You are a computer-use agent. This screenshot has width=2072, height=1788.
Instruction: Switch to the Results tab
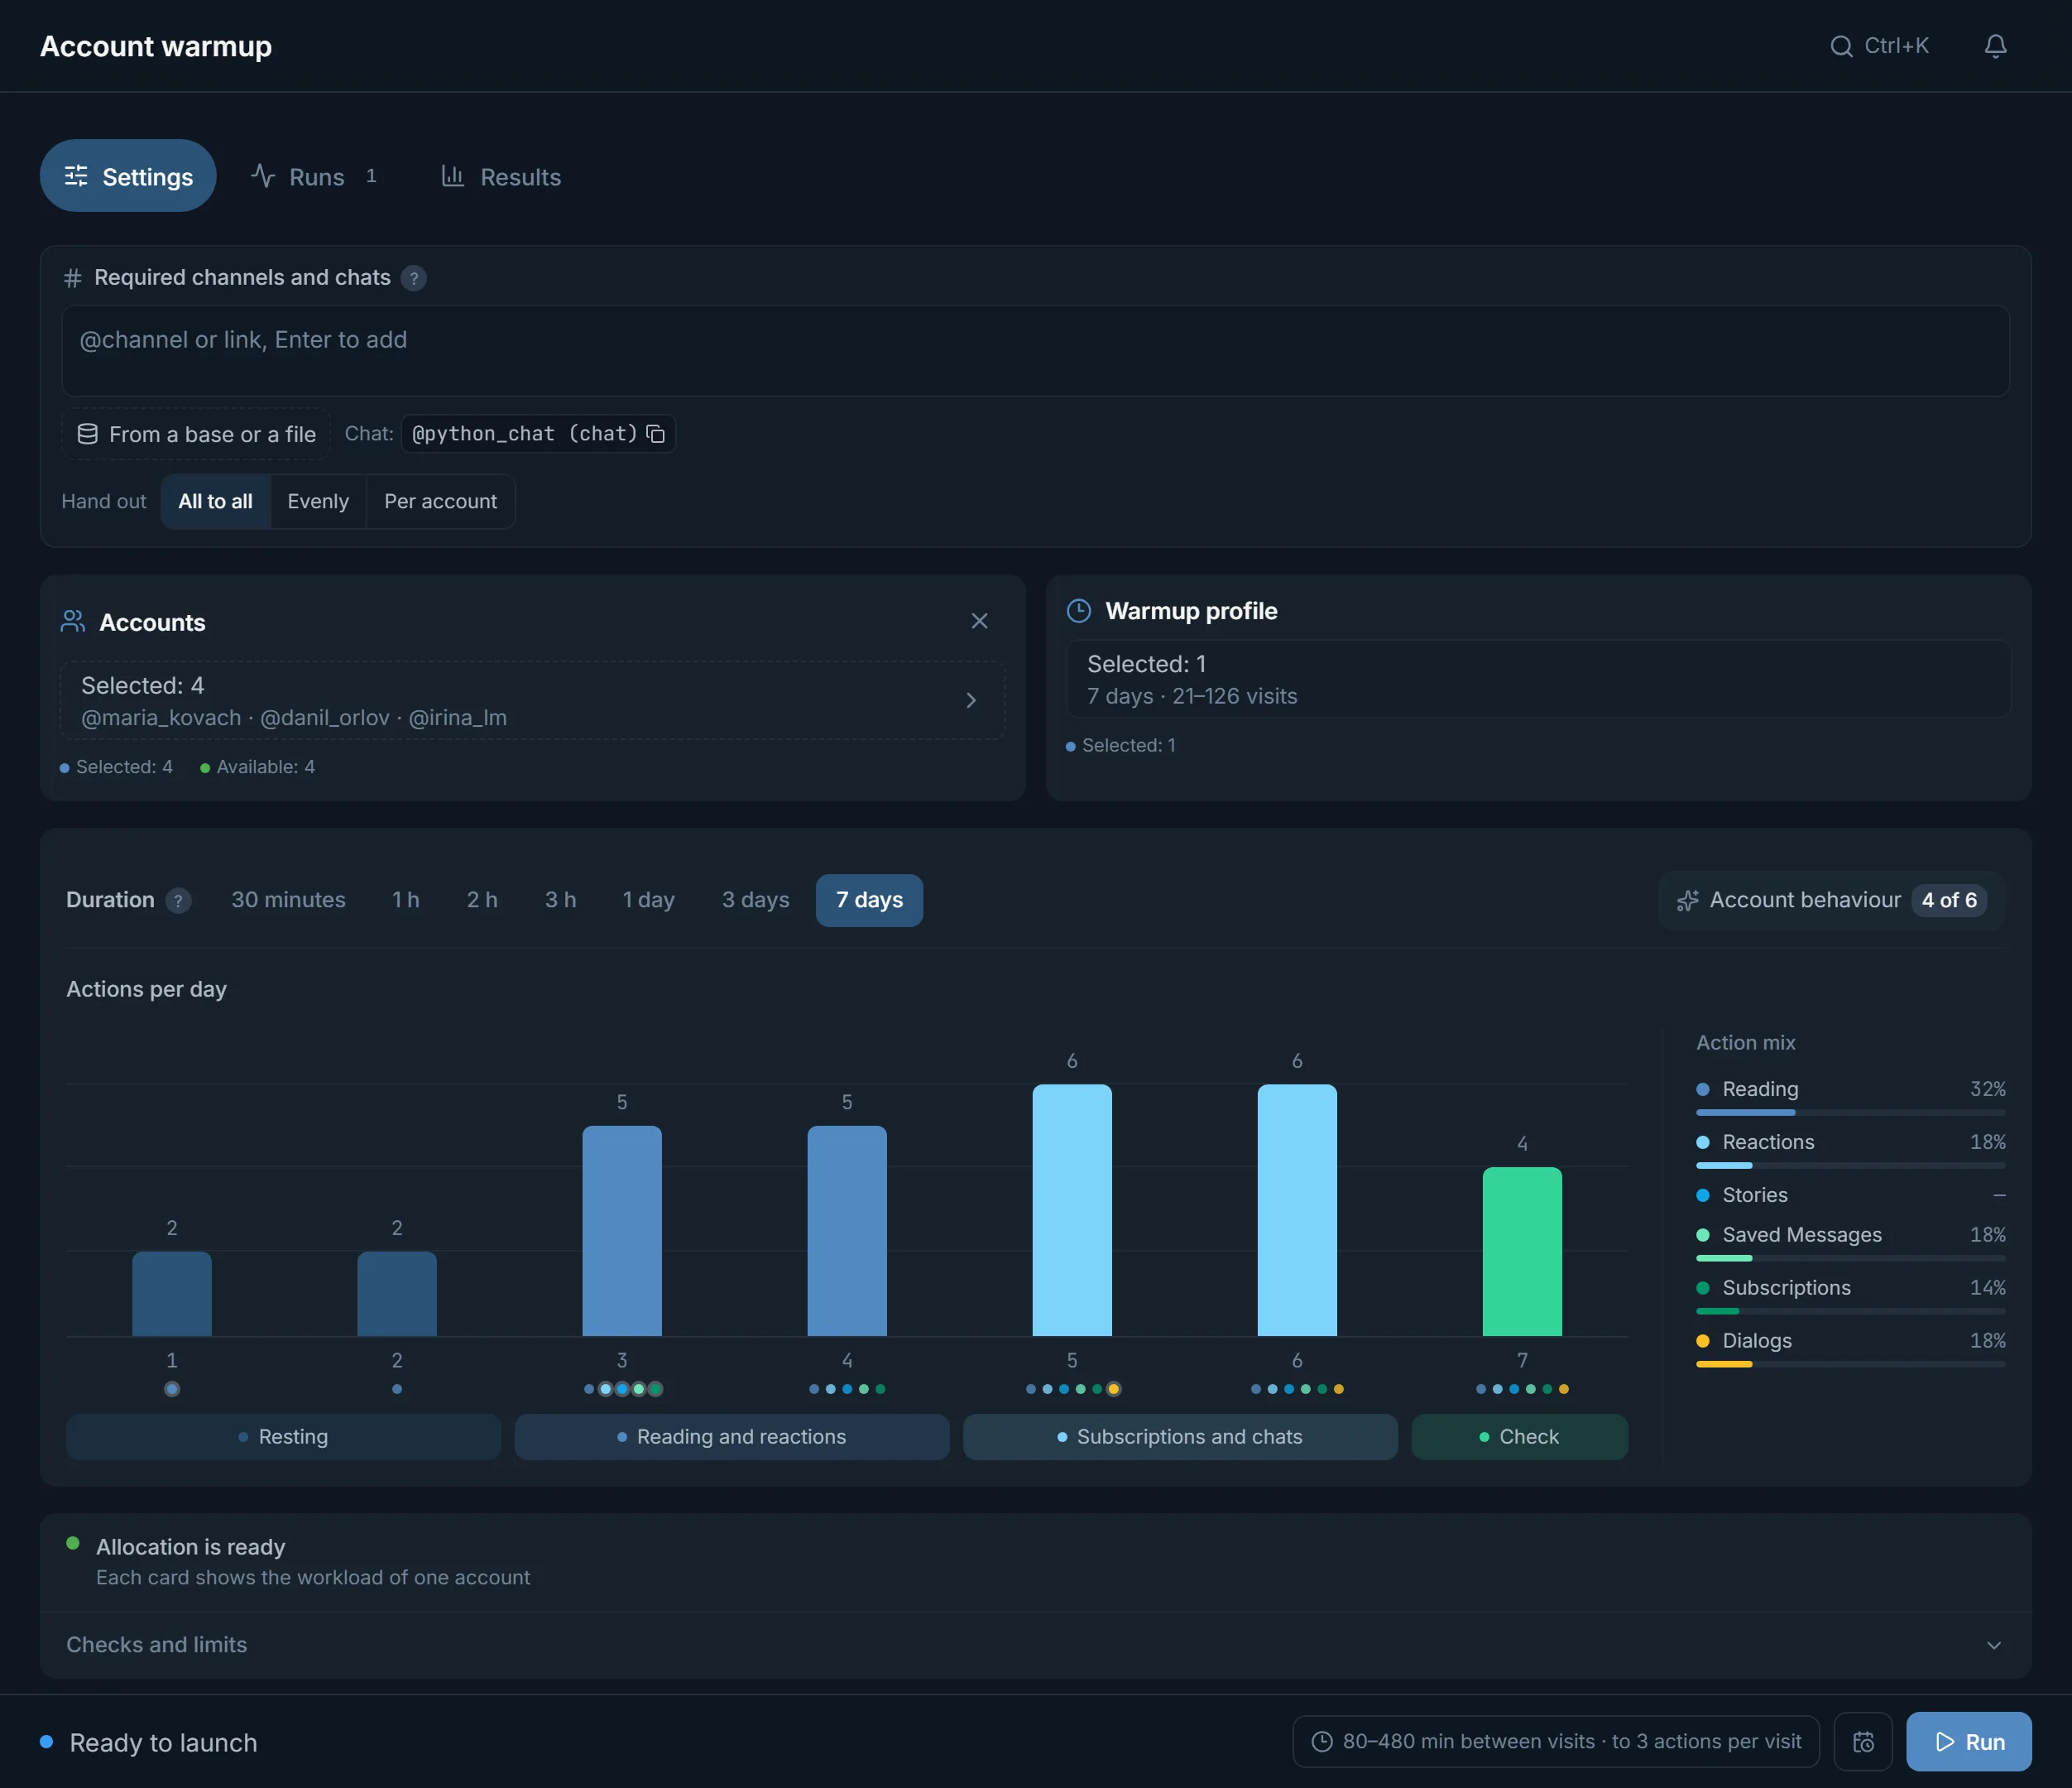pos(502,176)
